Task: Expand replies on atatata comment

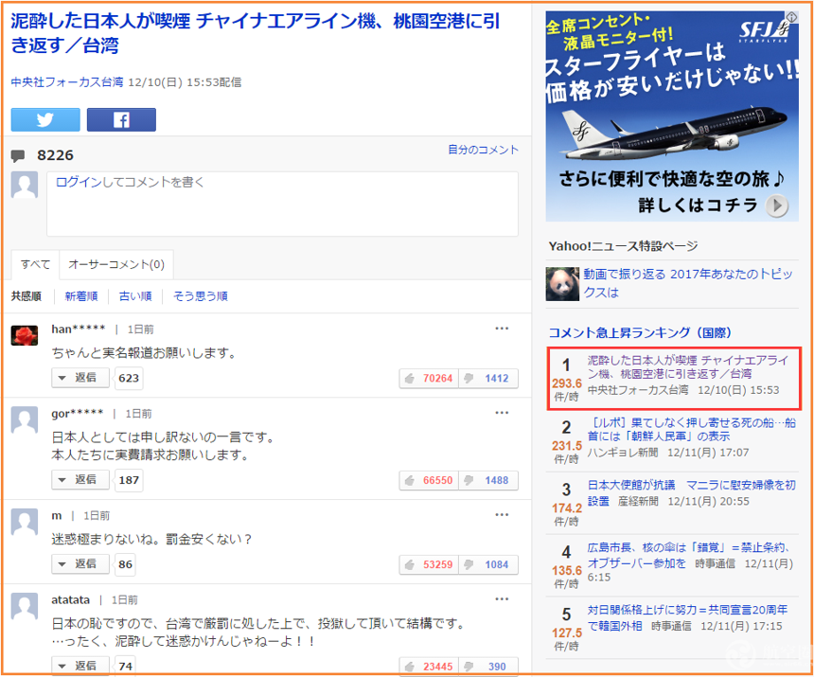Action: click(80, 666)
